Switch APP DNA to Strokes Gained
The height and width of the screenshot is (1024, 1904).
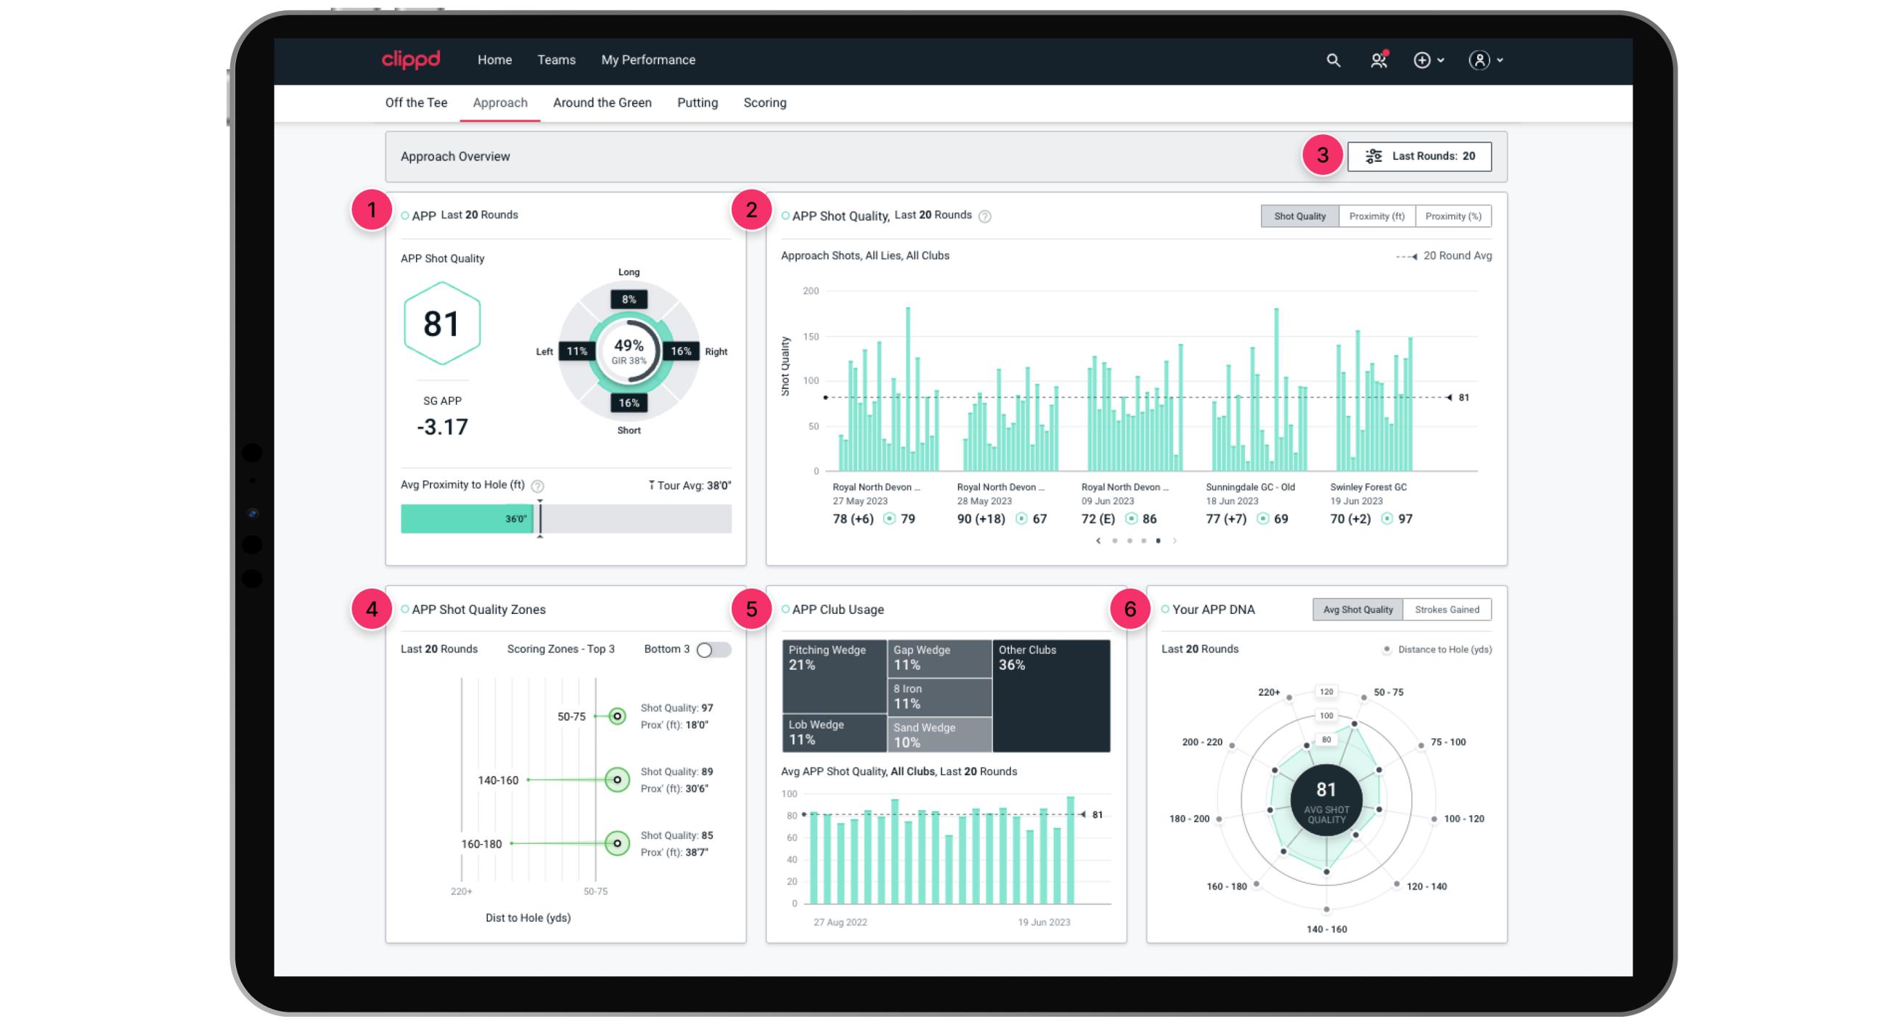[x=1447, y=610]
